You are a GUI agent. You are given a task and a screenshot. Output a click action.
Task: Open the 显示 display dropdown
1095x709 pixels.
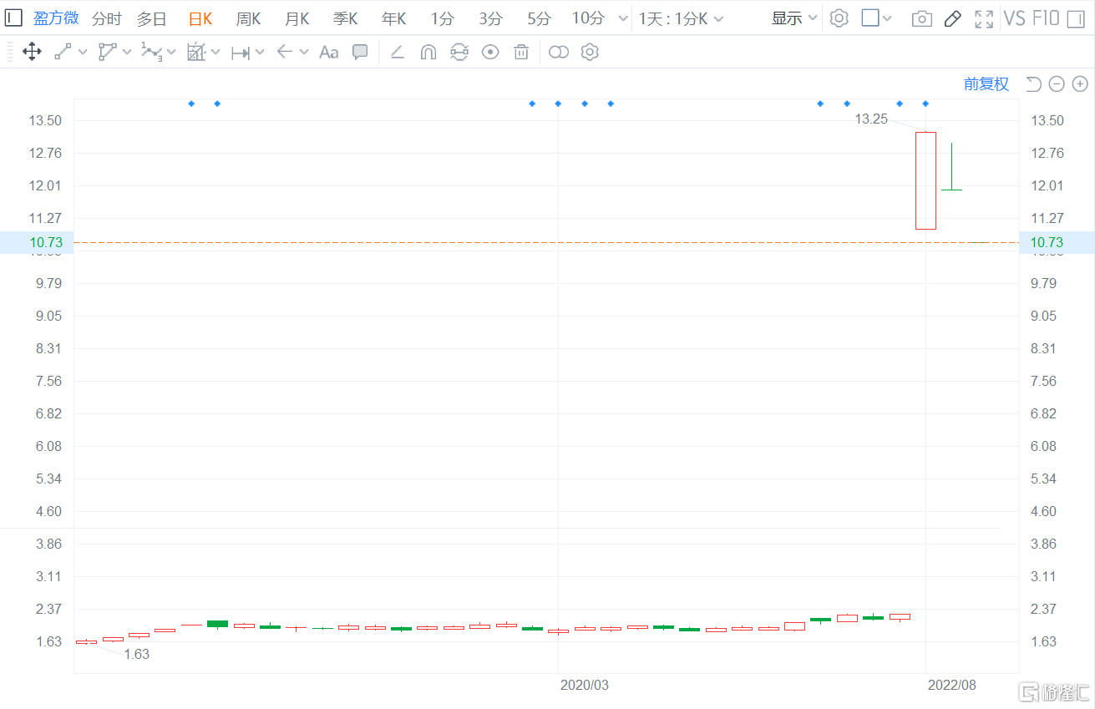tap(794, 18)
